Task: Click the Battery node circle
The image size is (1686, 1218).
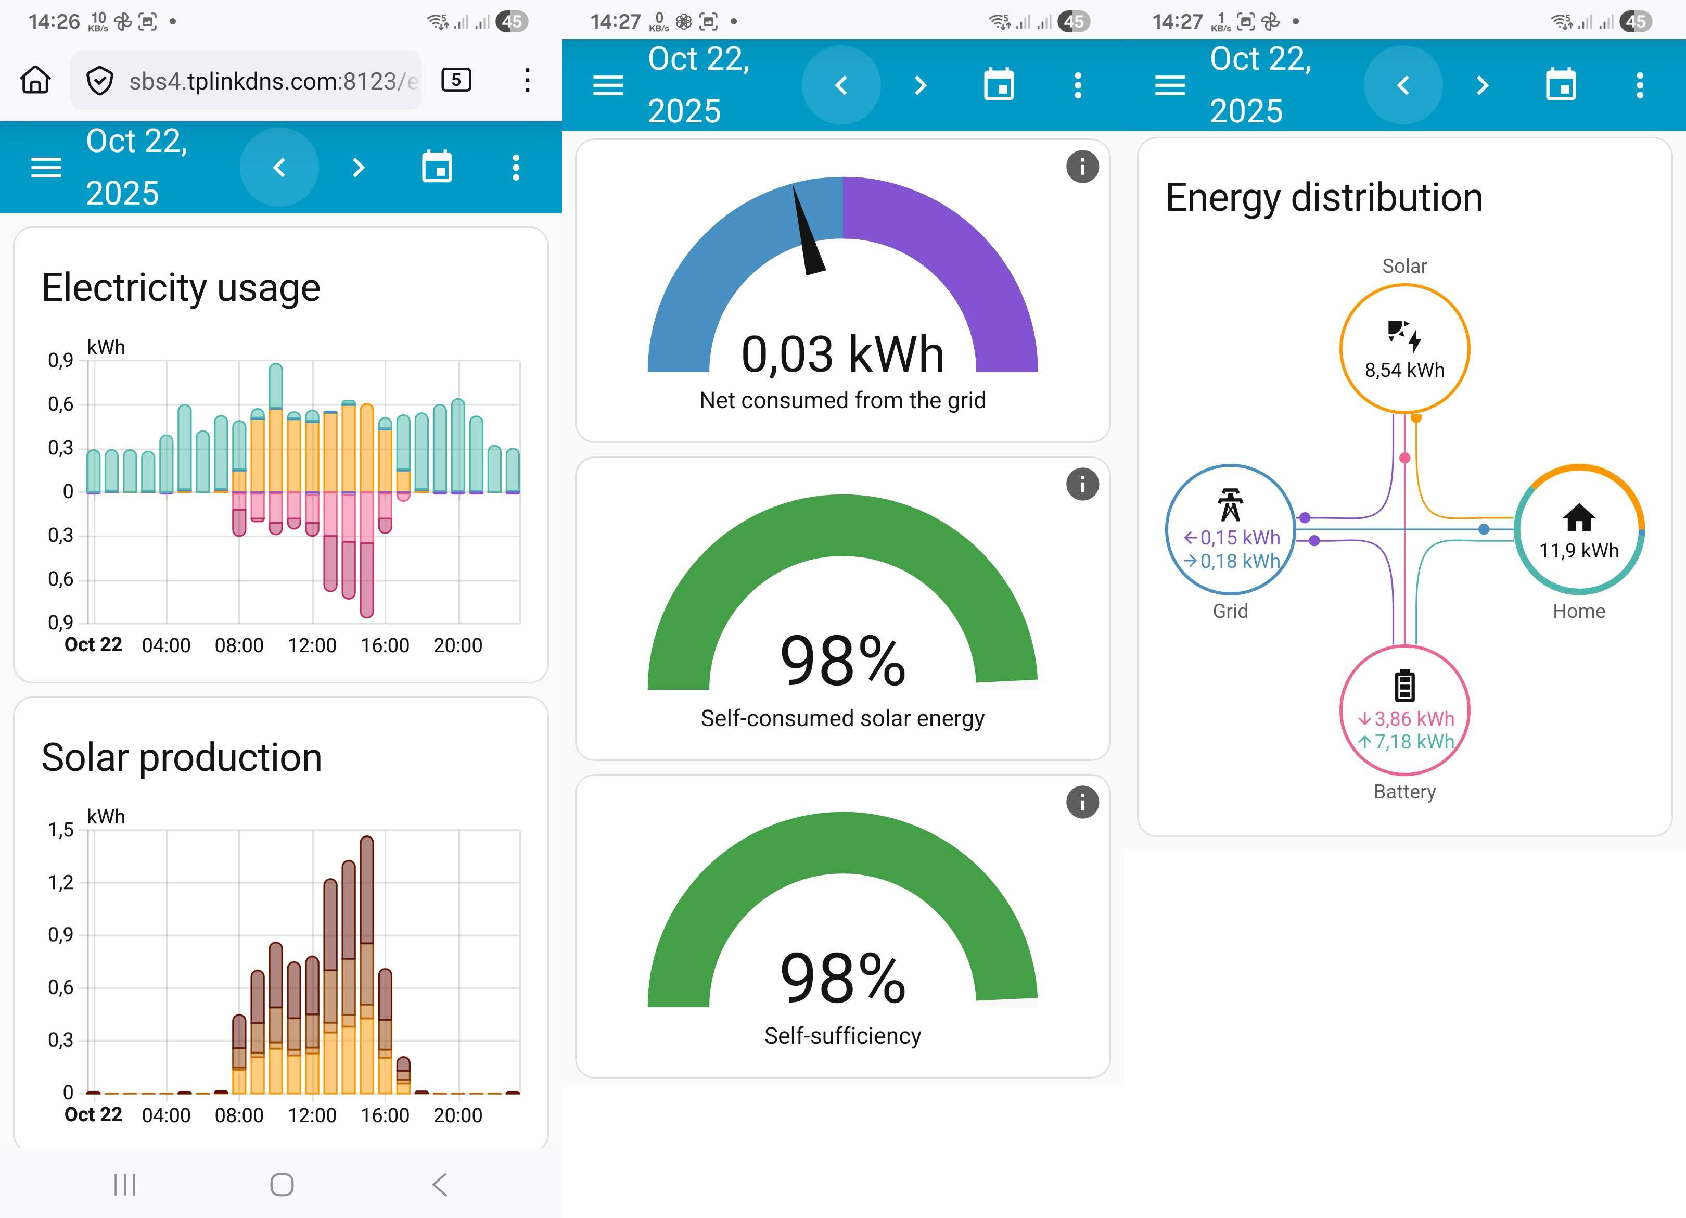Action: (1404, 709)
